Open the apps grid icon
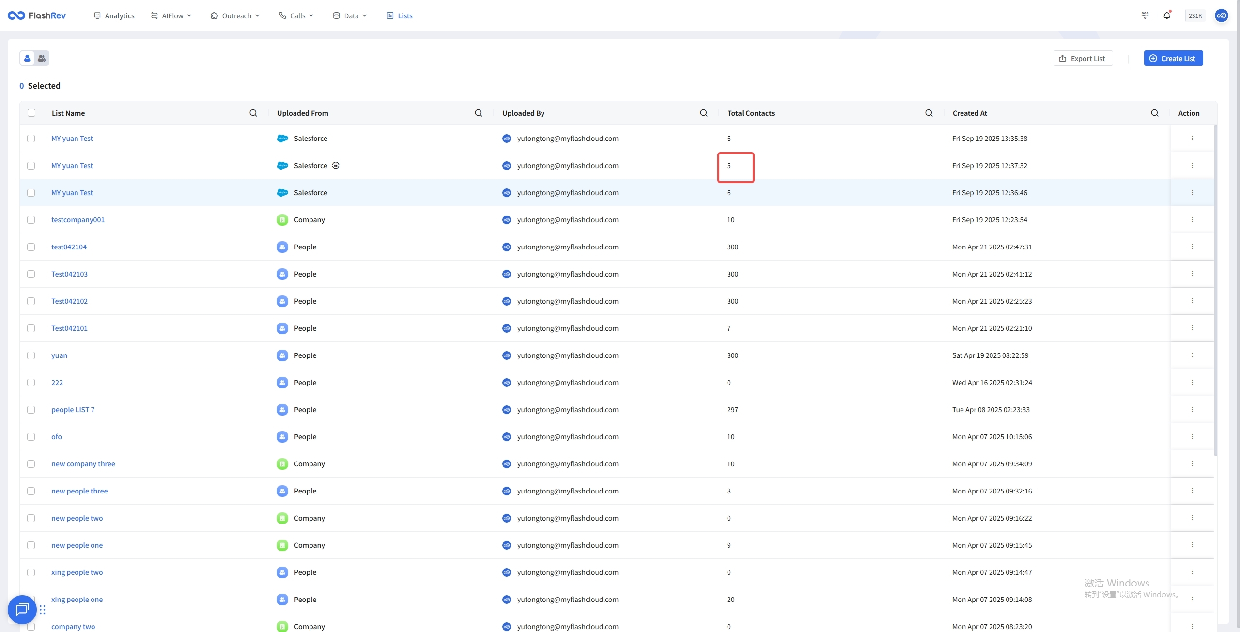Image resolution: width=1240 pixels, height=632 pixels. coord(1145,15)
